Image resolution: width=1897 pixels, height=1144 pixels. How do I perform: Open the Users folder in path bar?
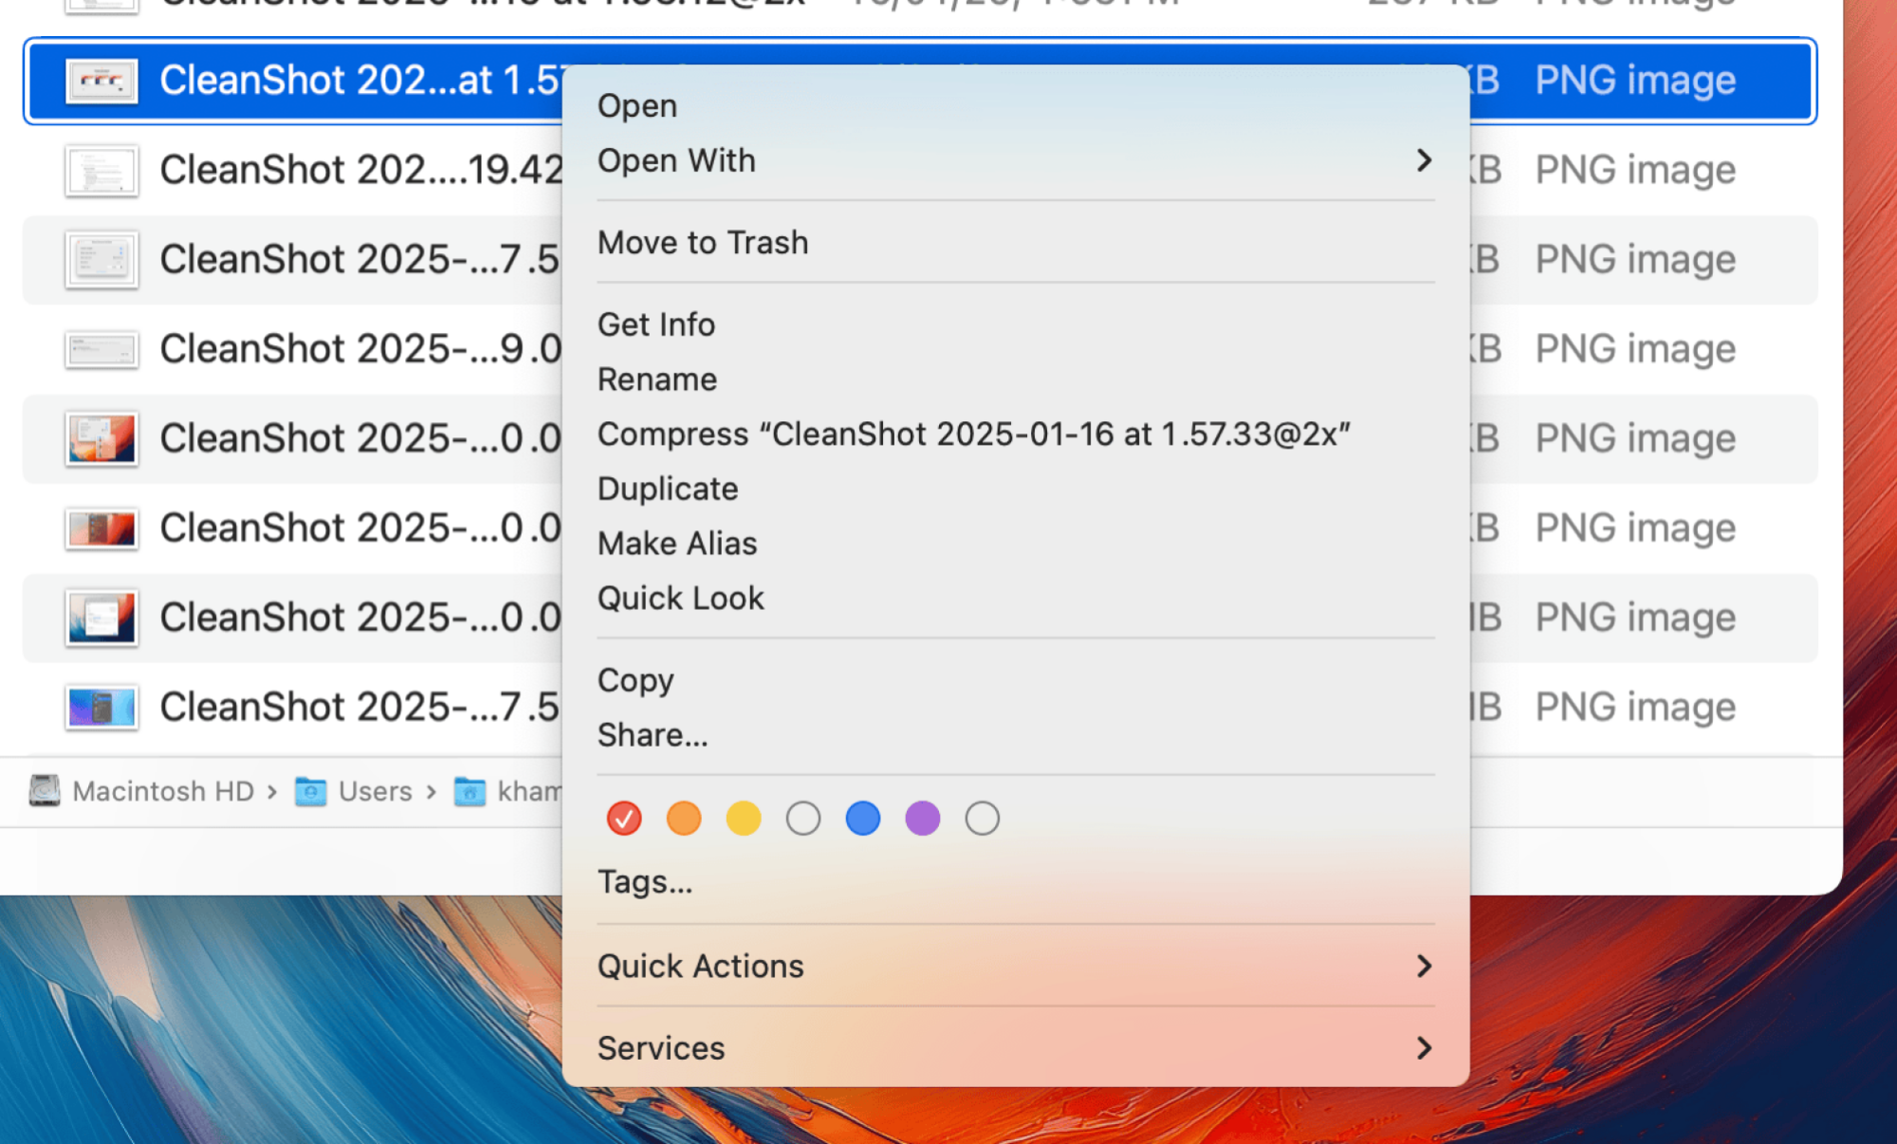(x=376, y=791)
